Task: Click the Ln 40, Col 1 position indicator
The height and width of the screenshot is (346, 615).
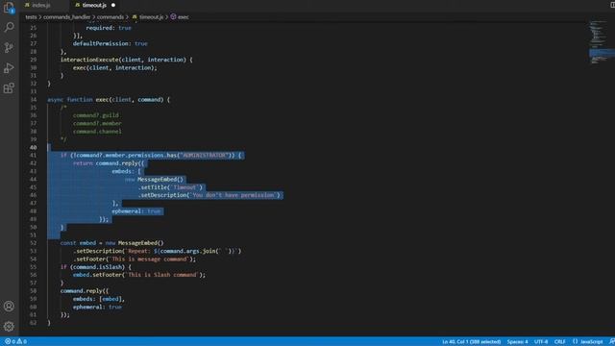Action: [x=472, y=342]
